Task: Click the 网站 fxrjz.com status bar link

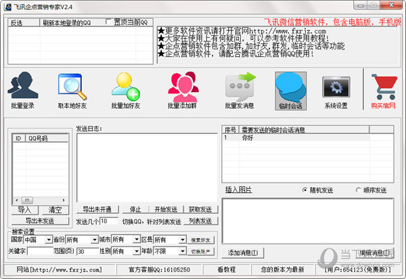Action: coord(60,270)
